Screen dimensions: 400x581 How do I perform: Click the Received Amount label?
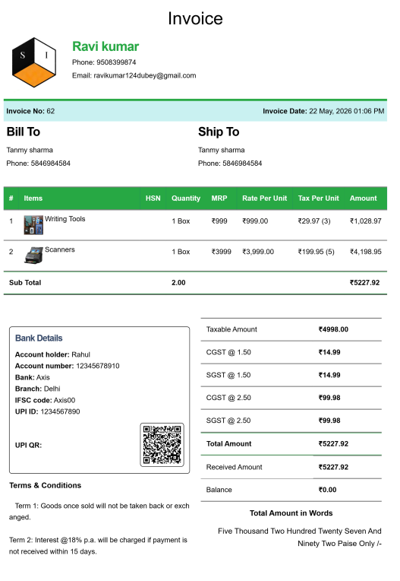[234, 467]
